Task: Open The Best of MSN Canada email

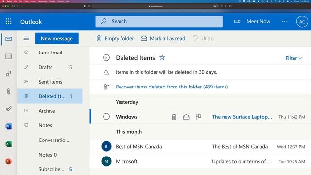Action: (x=240, y=147)
